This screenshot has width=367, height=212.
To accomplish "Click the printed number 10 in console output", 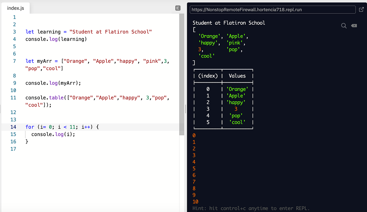I will (x=195, y=202).
